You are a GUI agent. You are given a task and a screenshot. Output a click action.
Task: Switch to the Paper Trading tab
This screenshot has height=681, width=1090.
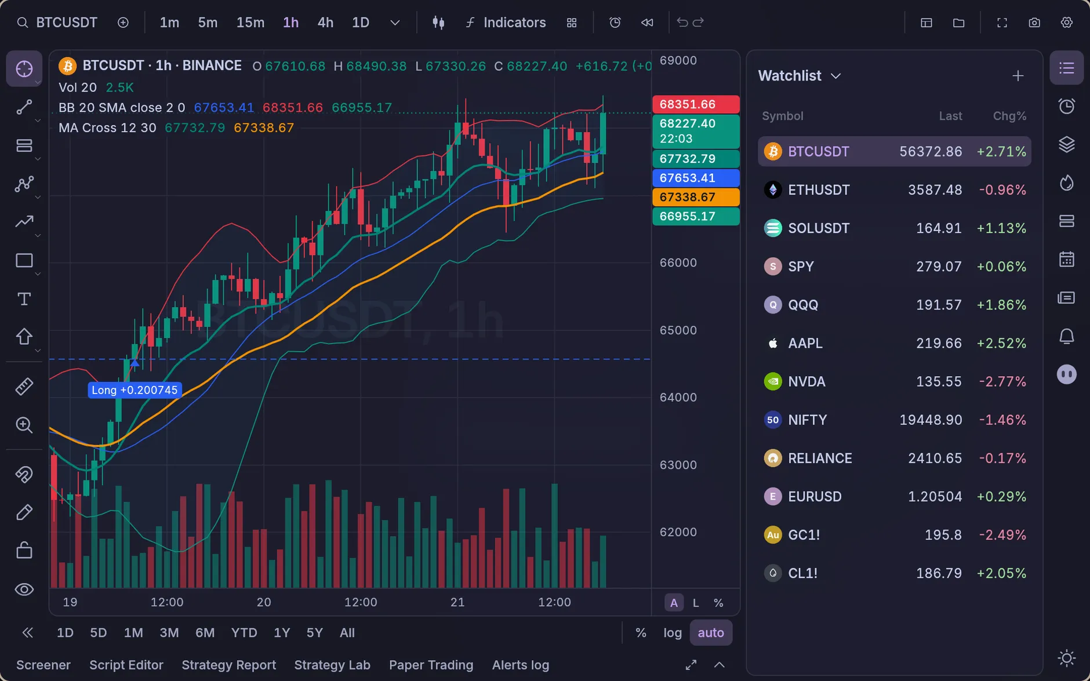click(431, 665)
